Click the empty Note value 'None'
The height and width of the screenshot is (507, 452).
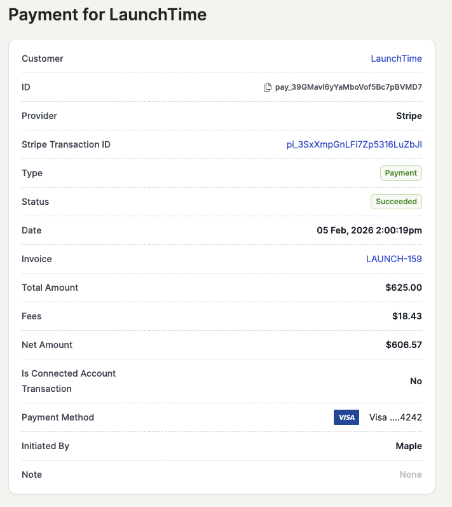[410, 475]
